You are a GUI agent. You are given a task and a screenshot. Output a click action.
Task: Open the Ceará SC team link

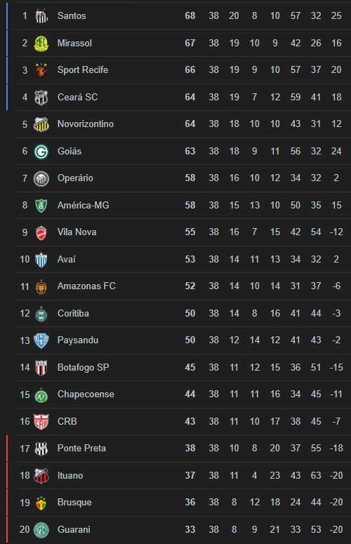tap(78, 97)
